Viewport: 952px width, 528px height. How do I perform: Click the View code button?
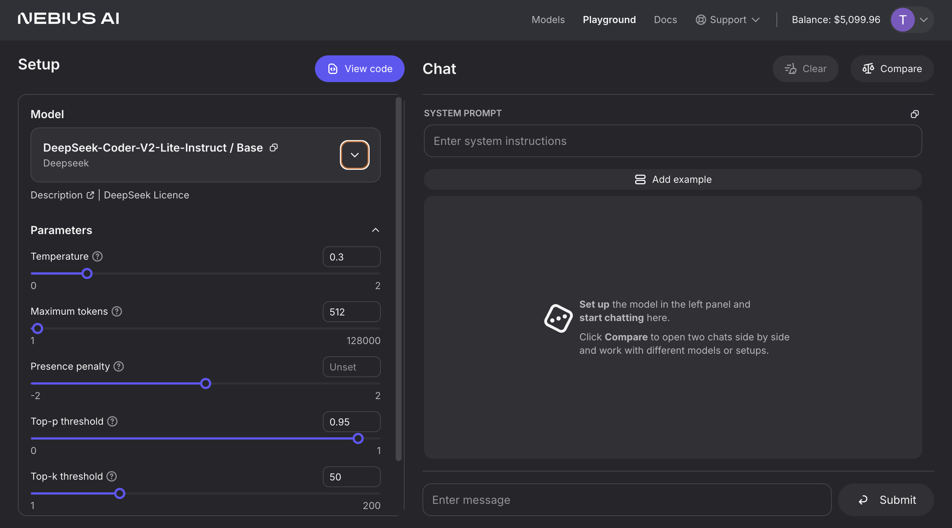[360, 69]
